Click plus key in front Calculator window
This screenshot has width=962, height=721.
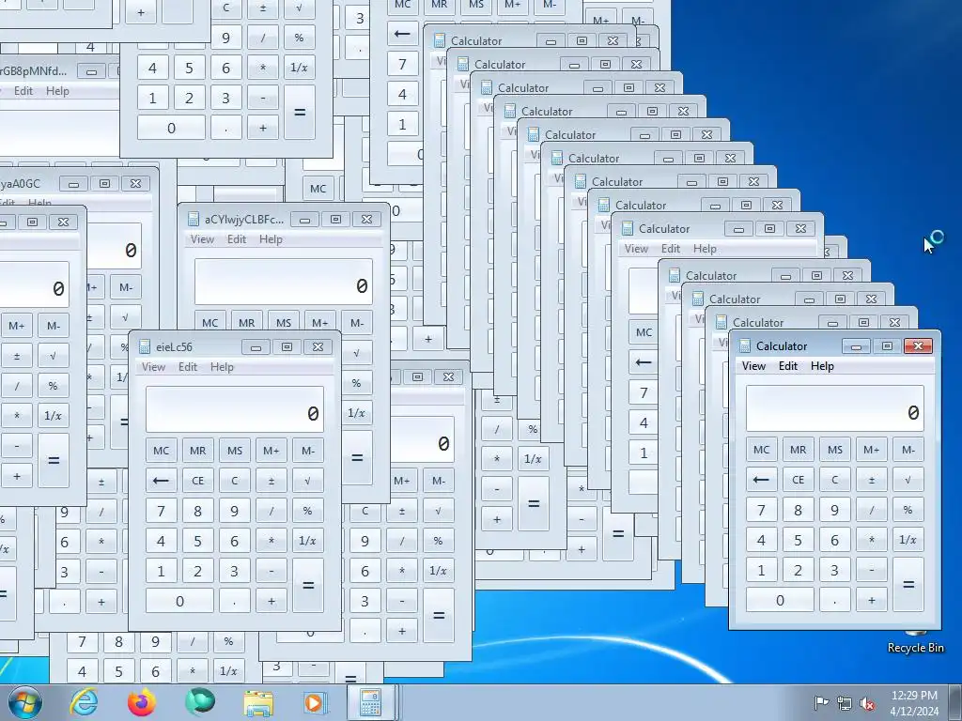point(872,600)
